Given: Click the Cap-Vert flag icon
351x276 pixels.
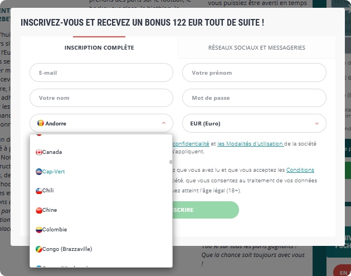Looking at the screenshot, I should (39, 172).
